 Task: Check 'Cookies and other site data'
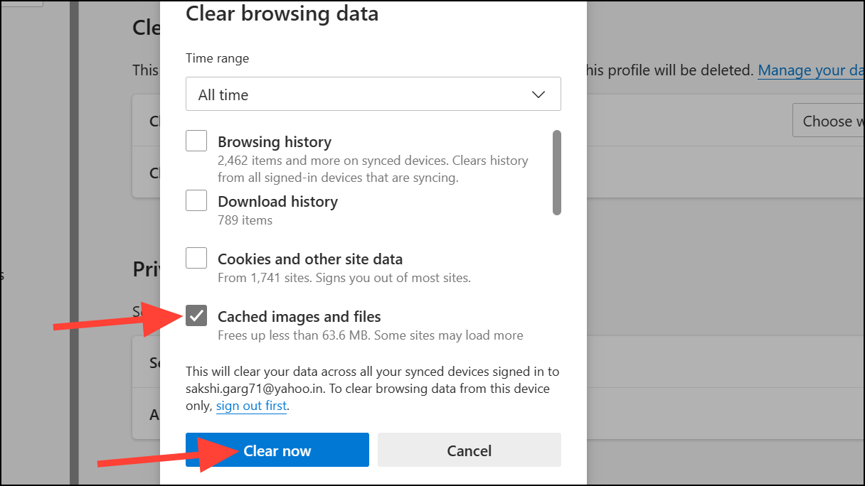tap(196, 258)
